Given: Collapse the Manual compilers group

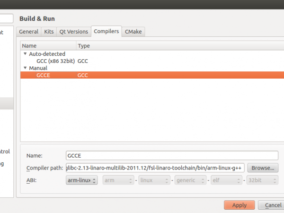Looking at the screenshot, I should pos(25,68).
